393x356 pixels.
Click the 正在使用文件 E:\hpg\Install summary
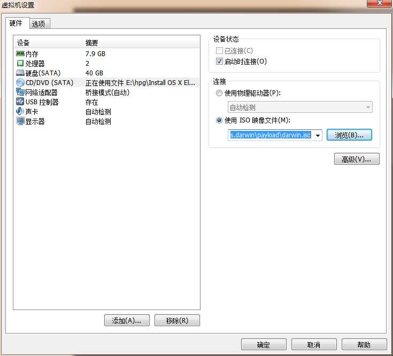point(140,83)
